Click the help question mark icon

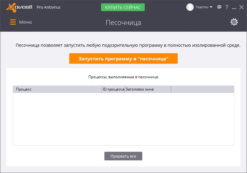[x=227, y=7]
